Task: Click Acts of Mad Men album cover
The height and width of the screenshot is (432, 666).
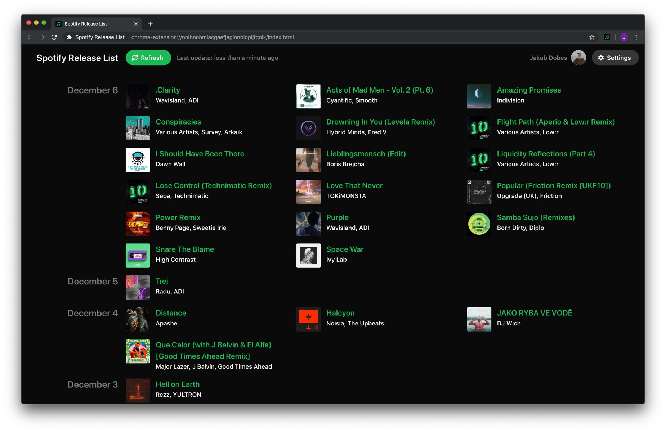Action: pyautogui.click(x=308, y=96)
